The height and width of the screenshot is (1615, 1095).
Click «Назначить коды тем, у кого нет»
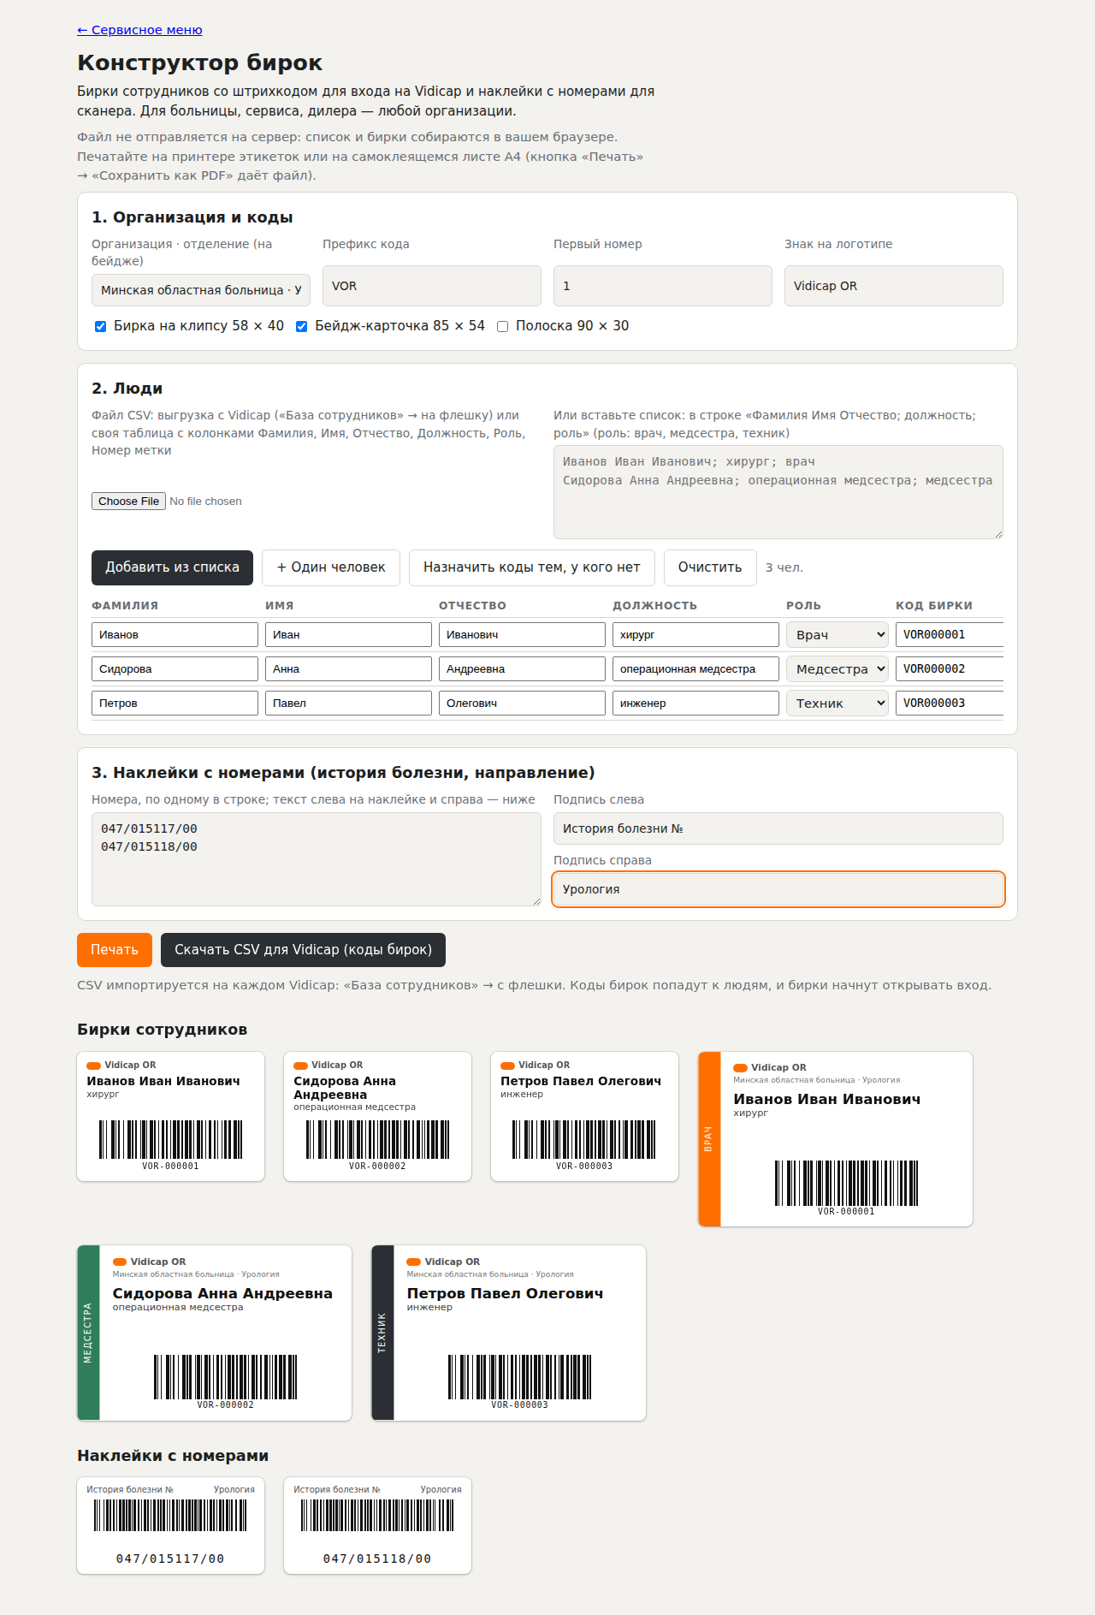[532, 567]
